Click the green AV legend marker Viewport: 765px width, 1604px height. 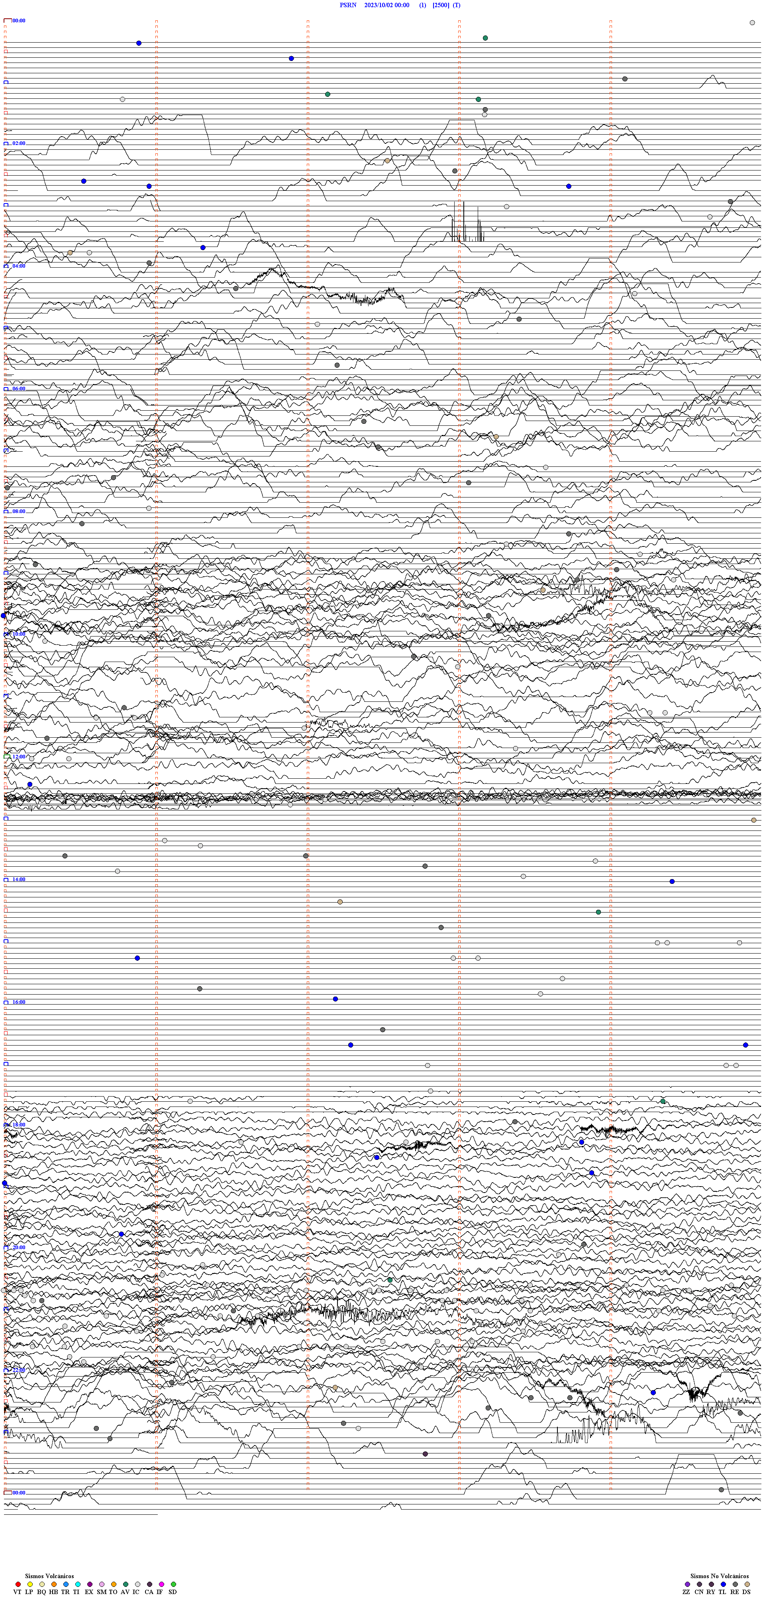[x=126, y=1584]
